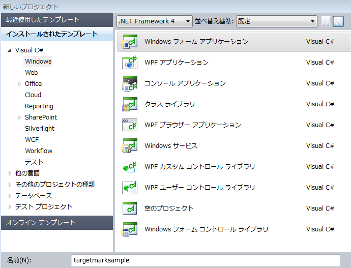
Task: Select the Office category label
Action: pyautogui.click(x=34, y=84)
